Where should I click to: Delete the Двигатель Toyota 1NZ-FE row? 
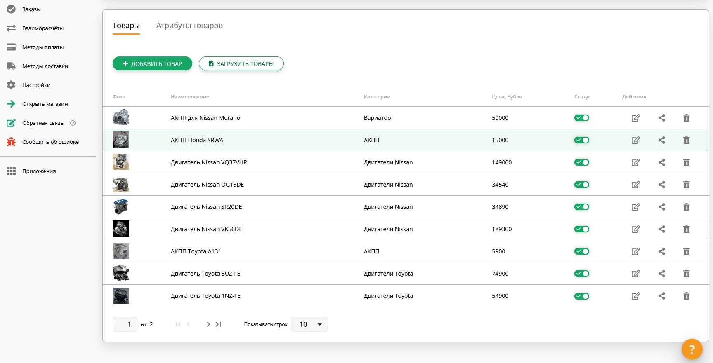(686, 296)
